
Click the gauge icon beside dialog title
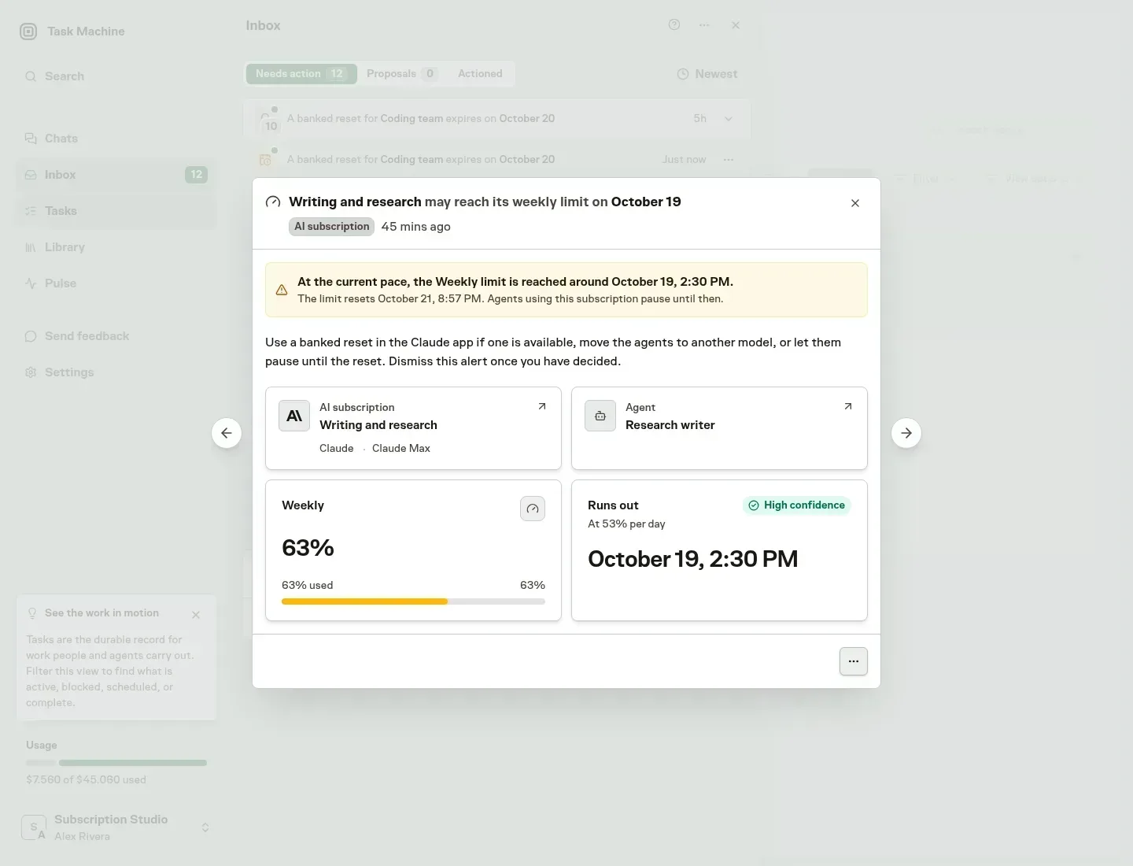[273, 202]
